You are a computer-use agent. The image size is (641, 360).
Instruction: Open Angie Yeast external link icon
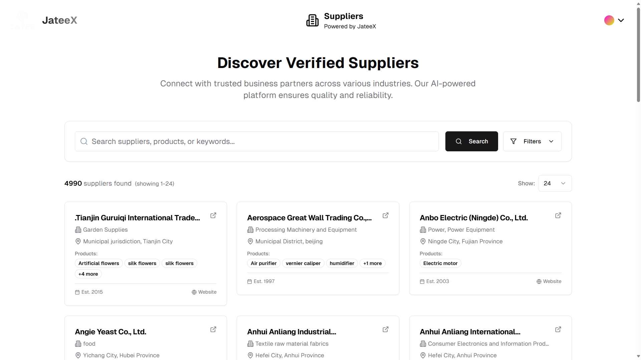click(213, 329)
